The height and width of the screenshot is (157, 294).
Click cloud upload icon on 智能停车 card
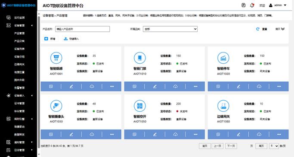click(x=259, y=86)
